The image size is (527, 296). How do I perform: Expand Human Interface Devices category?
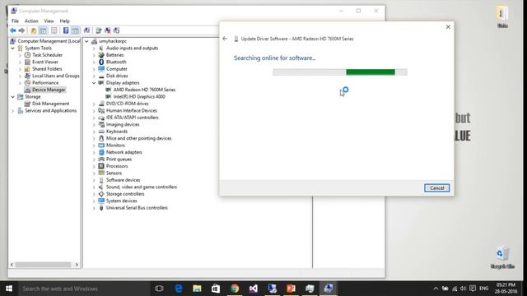click(94, 110)
